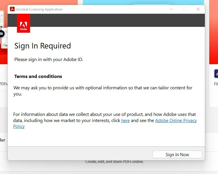This screenshot has width=218, height=174.
Task: Click the red Adobe logo badge
Action: coord(23,23)
